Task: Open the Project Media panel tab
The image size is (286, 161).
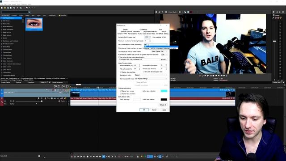Action: [6, 82]
